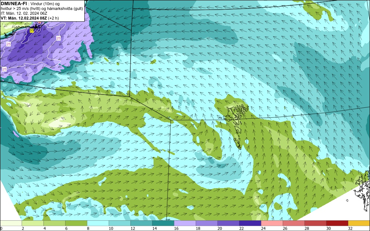The width and height of the screenshot is (370, 231).
Task: Select the light purple 16–18 m/s legend swatch
Action: tap(185, 223)
